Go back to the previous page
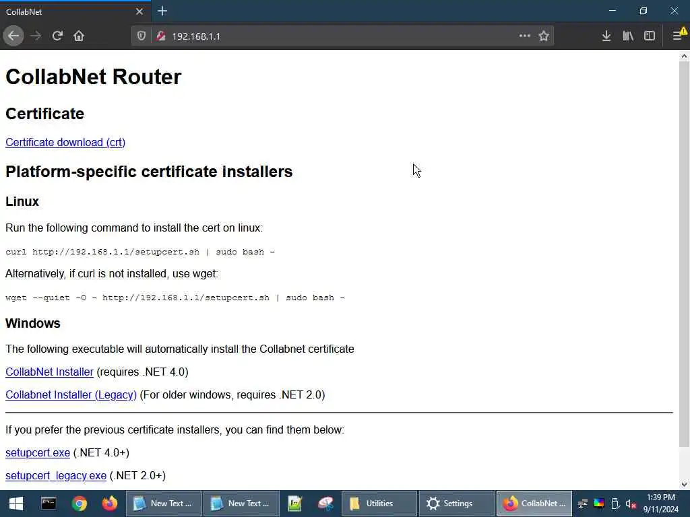This screenshot has height=517, width=690. point(13,36)
